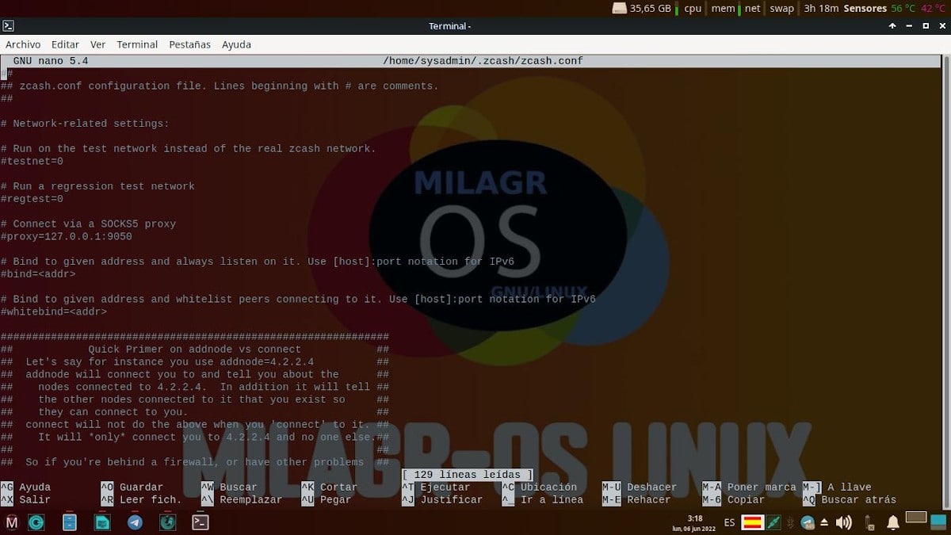This screenshot has width=951, height=535.
Task: Click the 42 °C temperature reading
Action: click(933, 9)
